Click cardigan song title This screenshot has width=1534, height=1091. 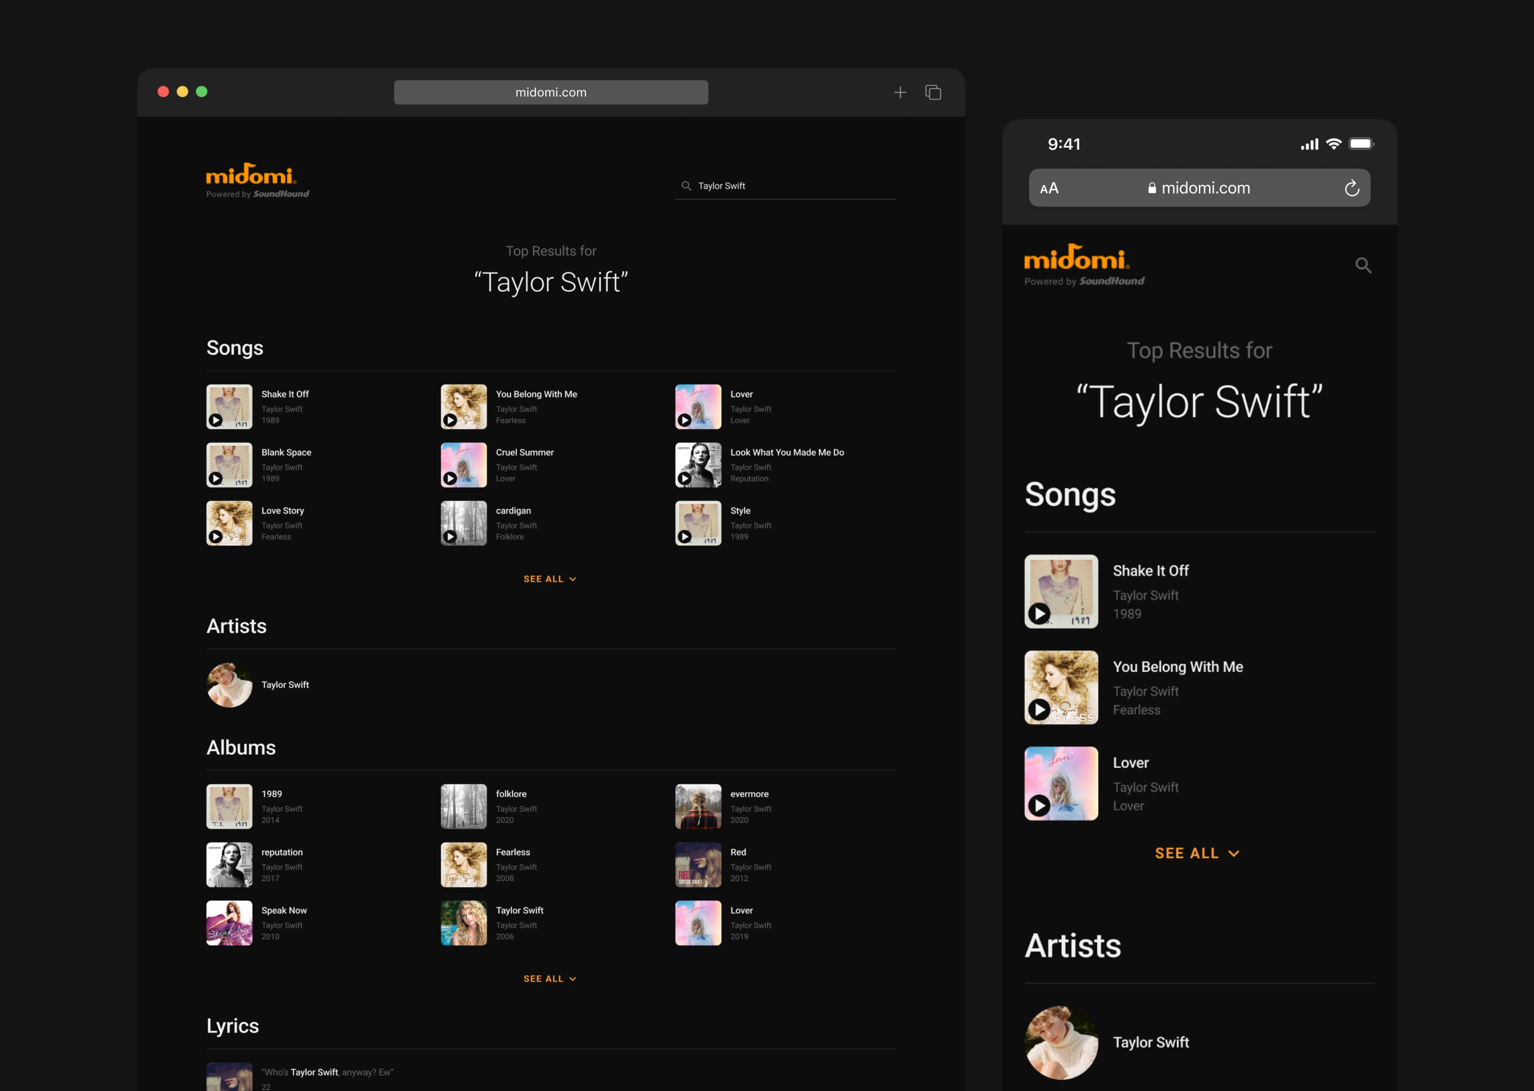513,510
